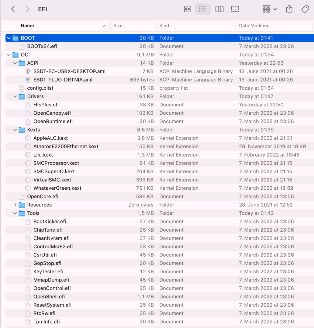The image size is (314, 328).
Task: Go back with the left chevron
Action: 13,9
